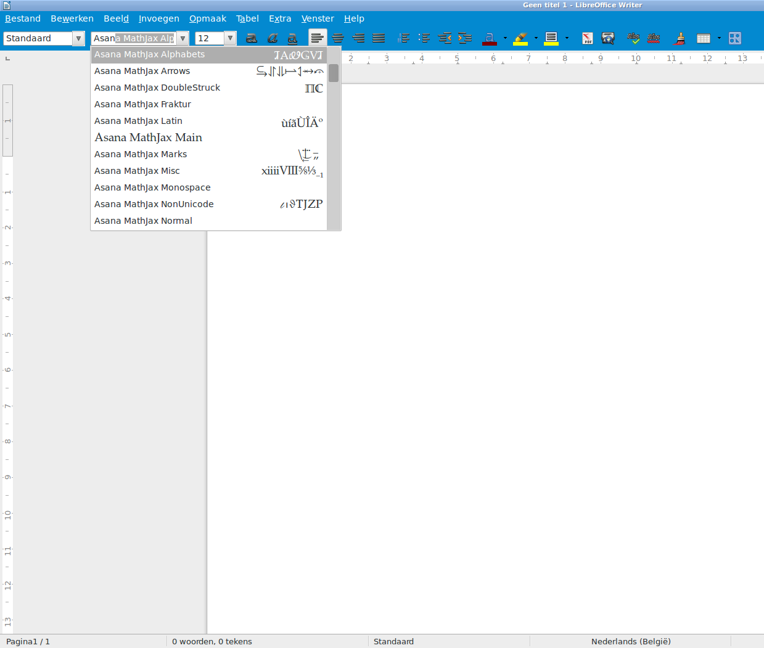Activate clone formatting paintbrush
This screenshot has width=764, height=648.
pyautogui.click(x=680, y=38)
